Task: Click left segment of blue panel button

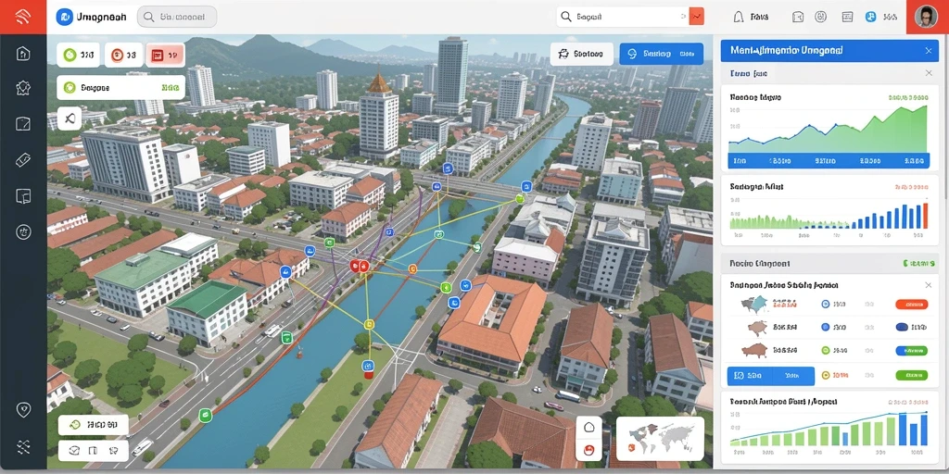Action: point(748,376)
